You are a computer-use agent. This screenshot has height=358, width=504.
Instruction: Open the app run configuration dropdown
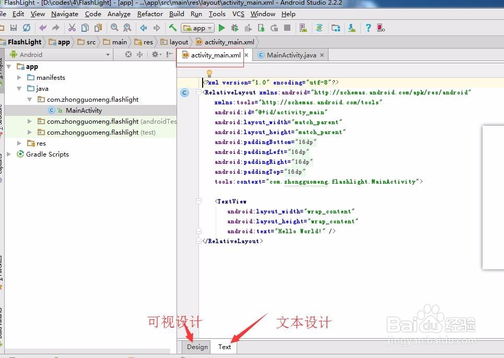197,28
